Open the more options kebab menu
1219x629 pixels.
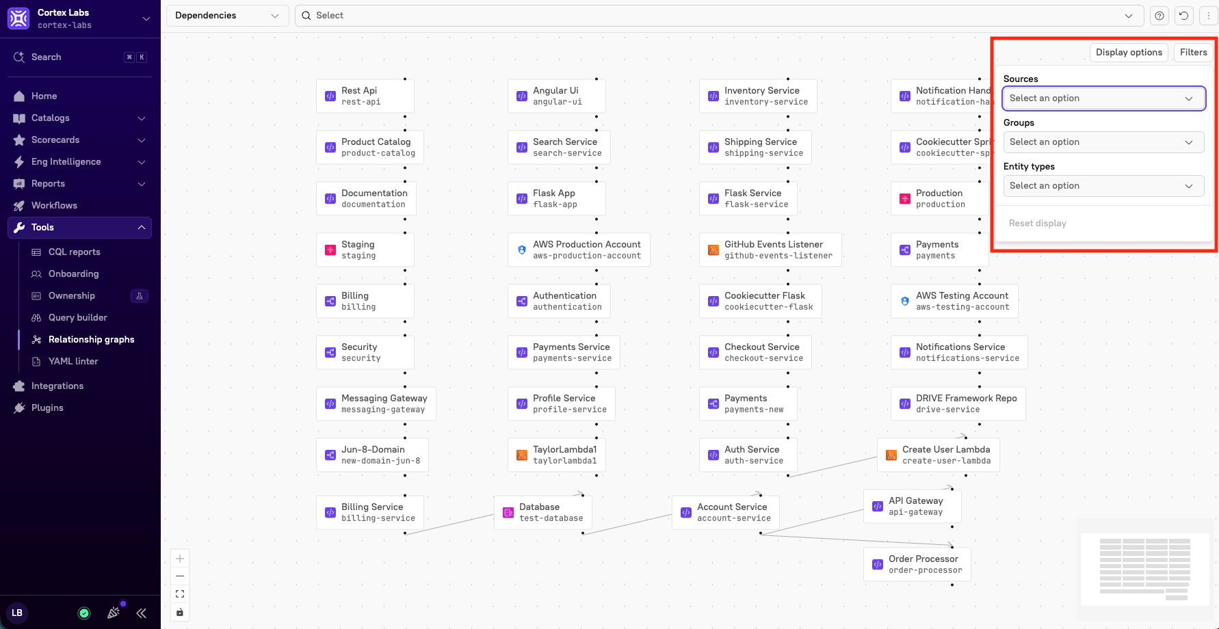(x=1209, y=16)
